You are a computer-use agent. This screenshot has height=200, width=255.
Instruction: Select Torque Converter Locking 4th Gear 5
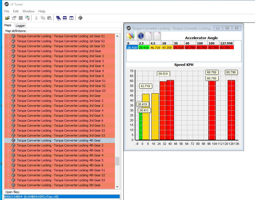pos(60,160)
